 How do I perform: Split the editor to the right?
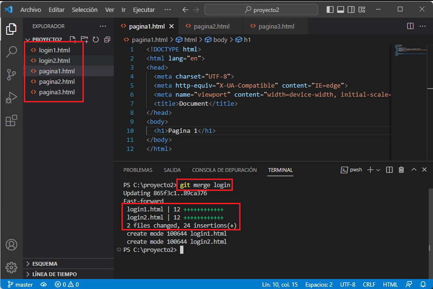[x=410, y=26]
